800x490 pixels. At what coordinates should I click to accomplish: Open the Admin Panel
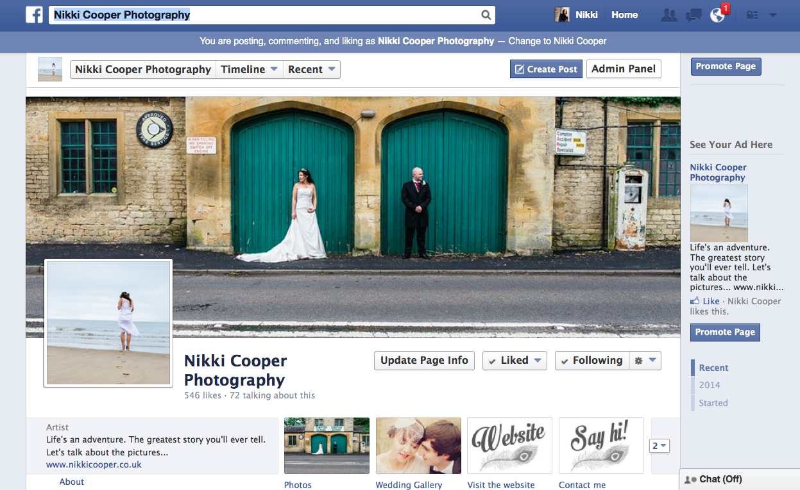point(624,69)
